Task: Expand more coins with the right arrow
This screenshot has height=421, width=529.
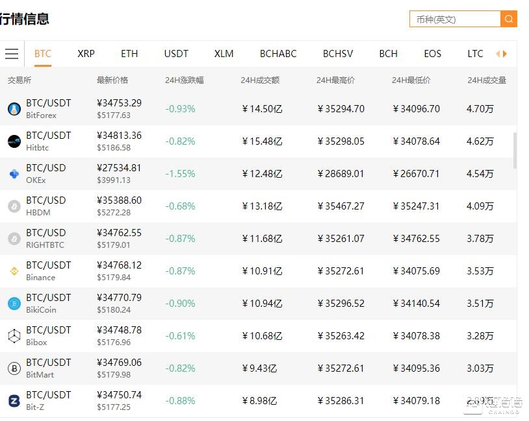Action: click(x=504, y=54)
